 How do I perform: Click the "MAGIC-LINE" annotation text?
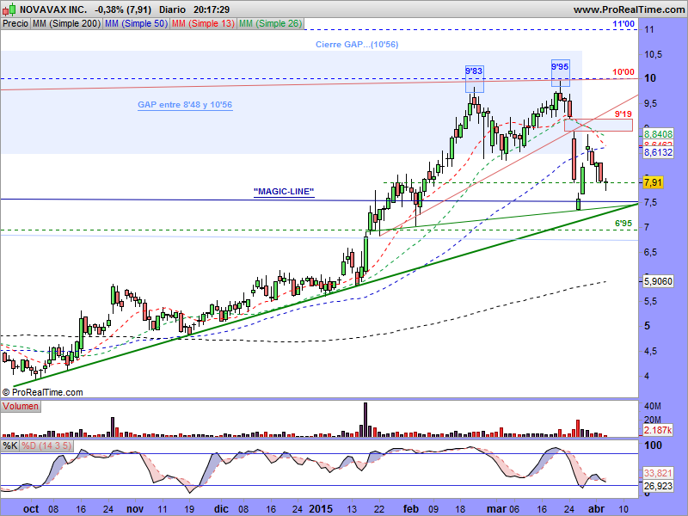point(284,191)
